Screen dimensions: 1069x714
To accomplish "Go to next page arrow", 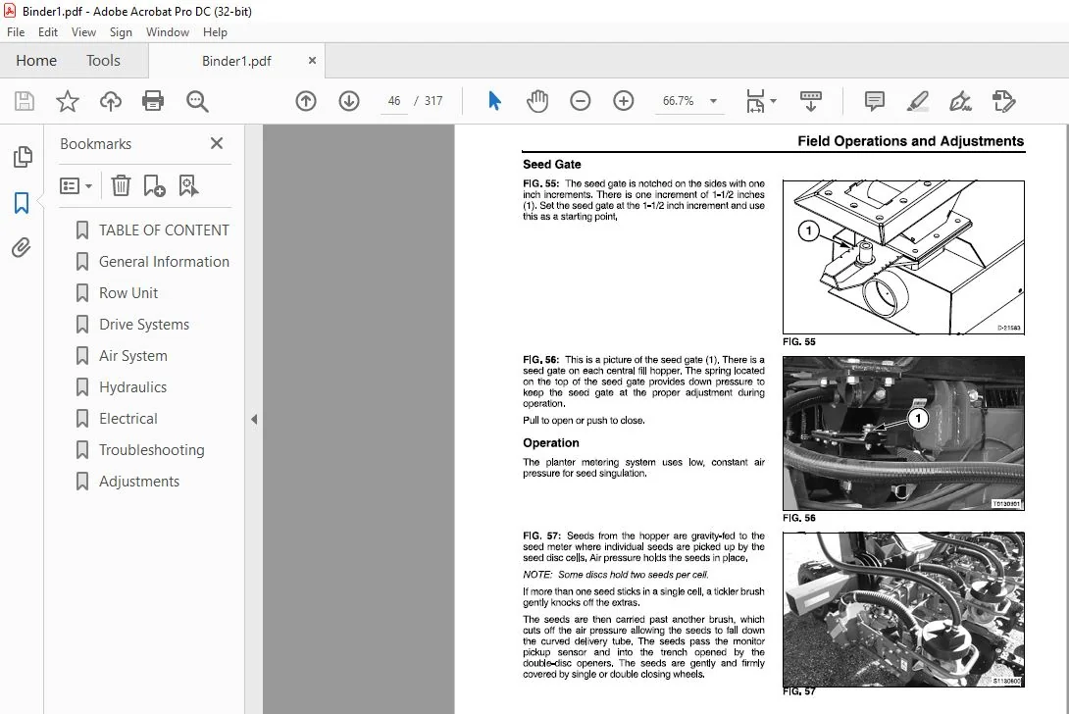I will coord(349,101).
